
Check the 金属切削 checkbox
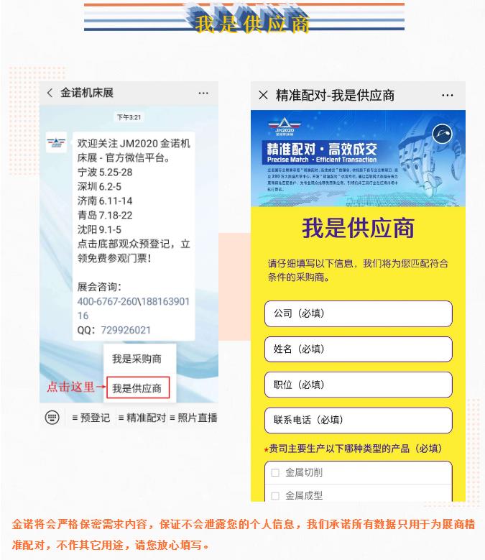pyautogui.click(x=275, y=473)
